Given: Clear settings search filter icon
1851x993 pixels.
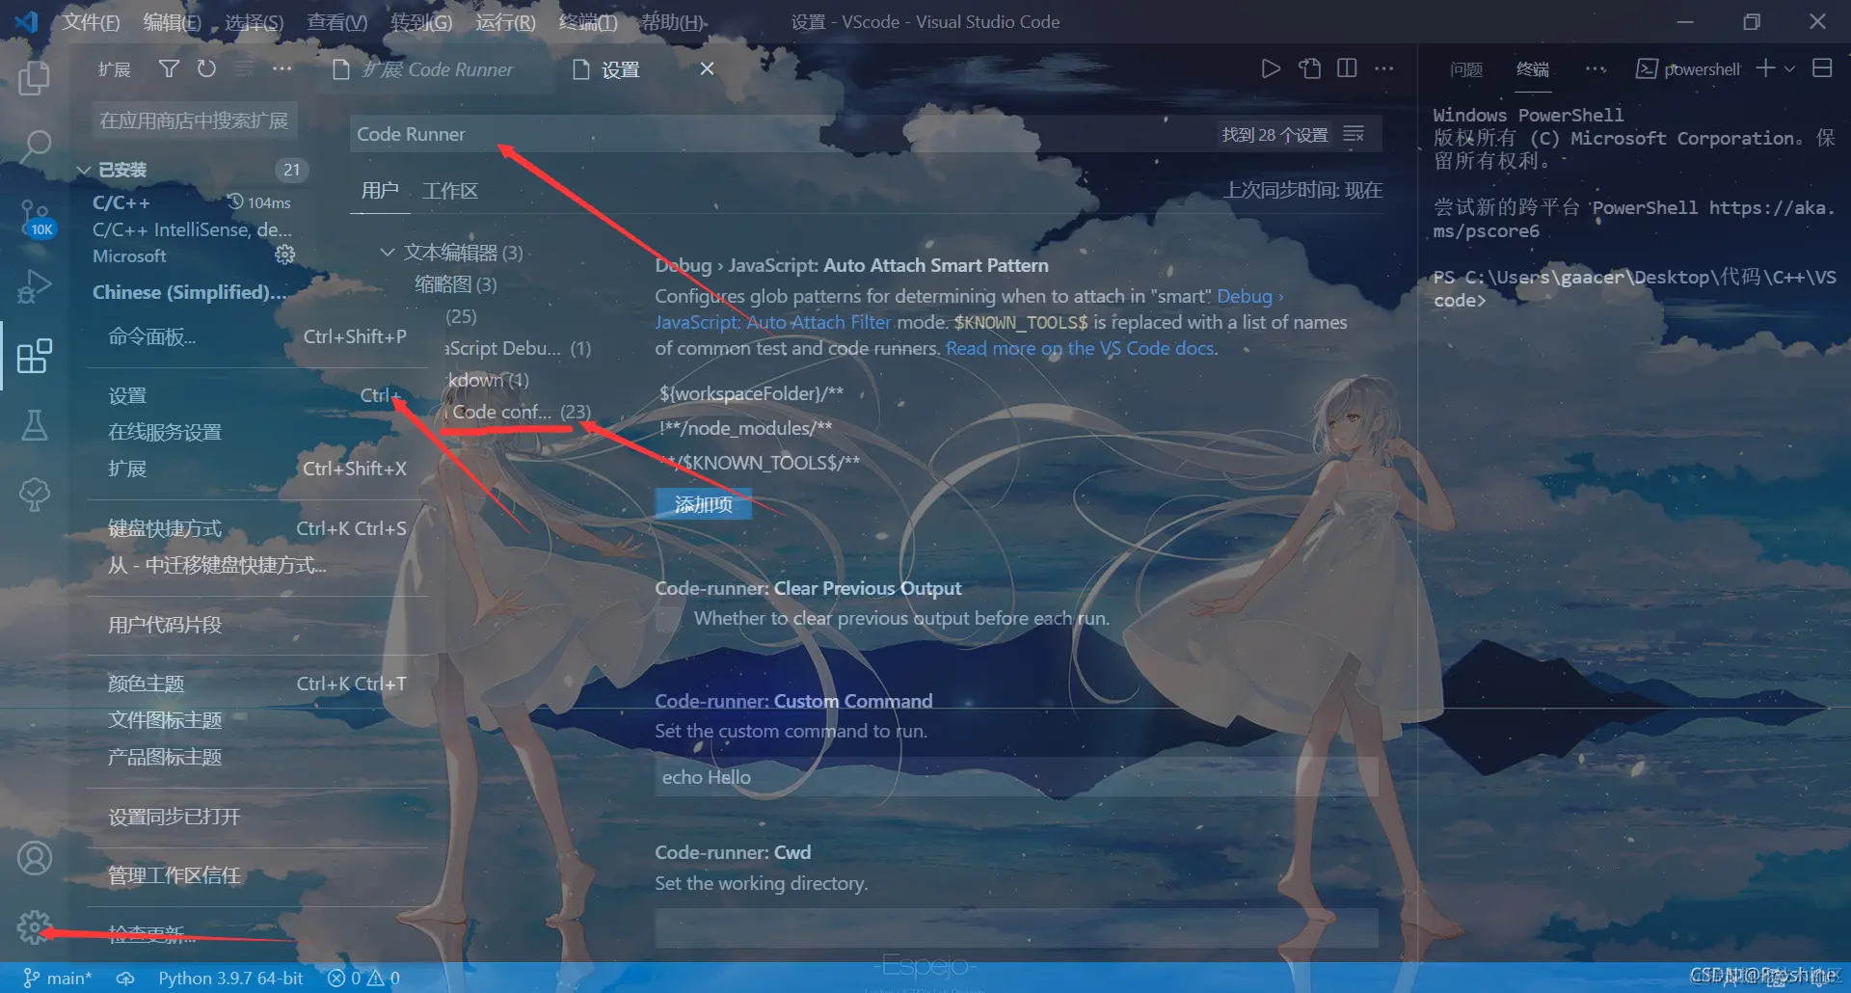Looking at the screenshot, I should coord(1354,134).
